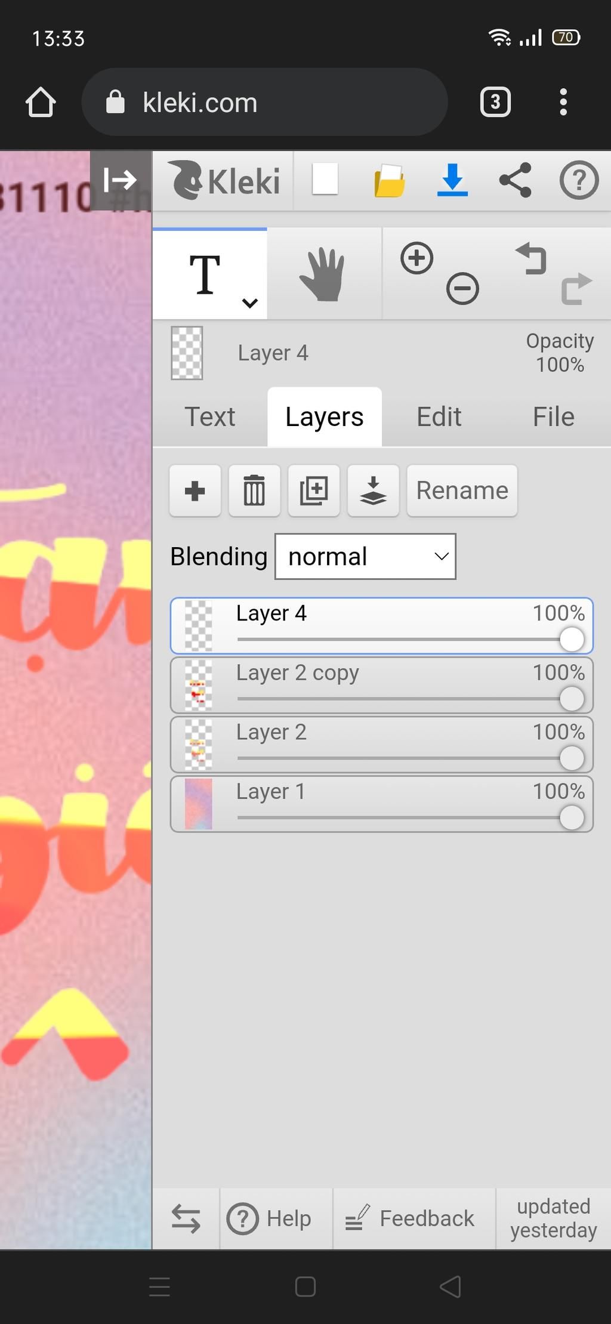Delete layer using the trash icon

pos(254,491)
